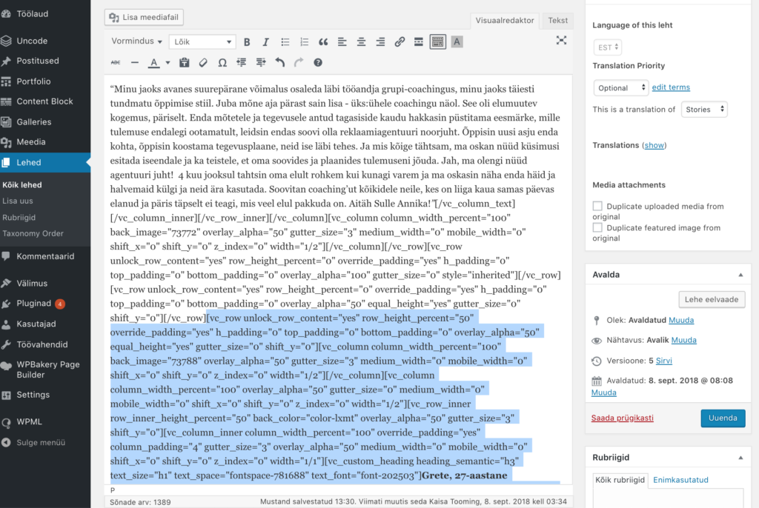Paste as text icon

[x=184, y=62]
